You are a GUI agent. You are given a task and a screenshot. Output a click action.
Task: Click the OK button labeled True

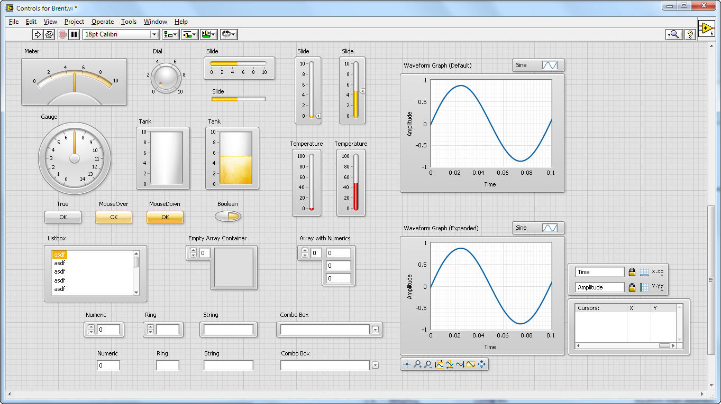63,217
